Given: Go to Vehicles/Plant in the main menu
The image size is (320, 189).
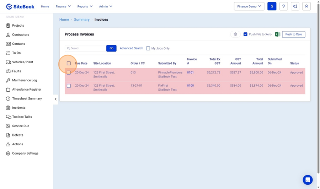Looking at the screenshot, I should [22, 62].
